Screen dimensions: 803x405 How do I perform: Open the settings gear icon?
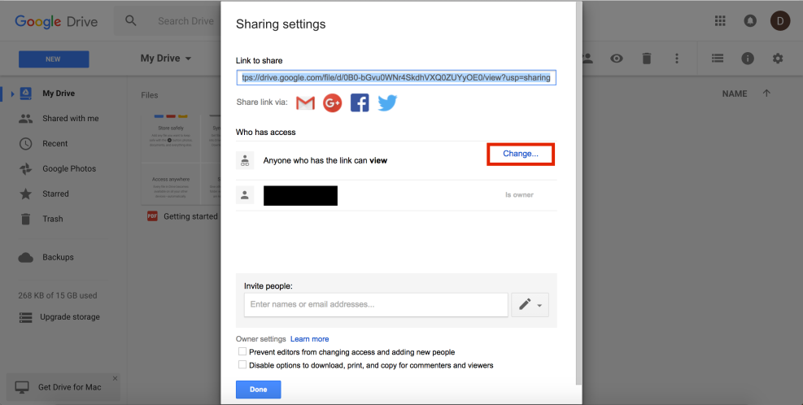[778, 59]
